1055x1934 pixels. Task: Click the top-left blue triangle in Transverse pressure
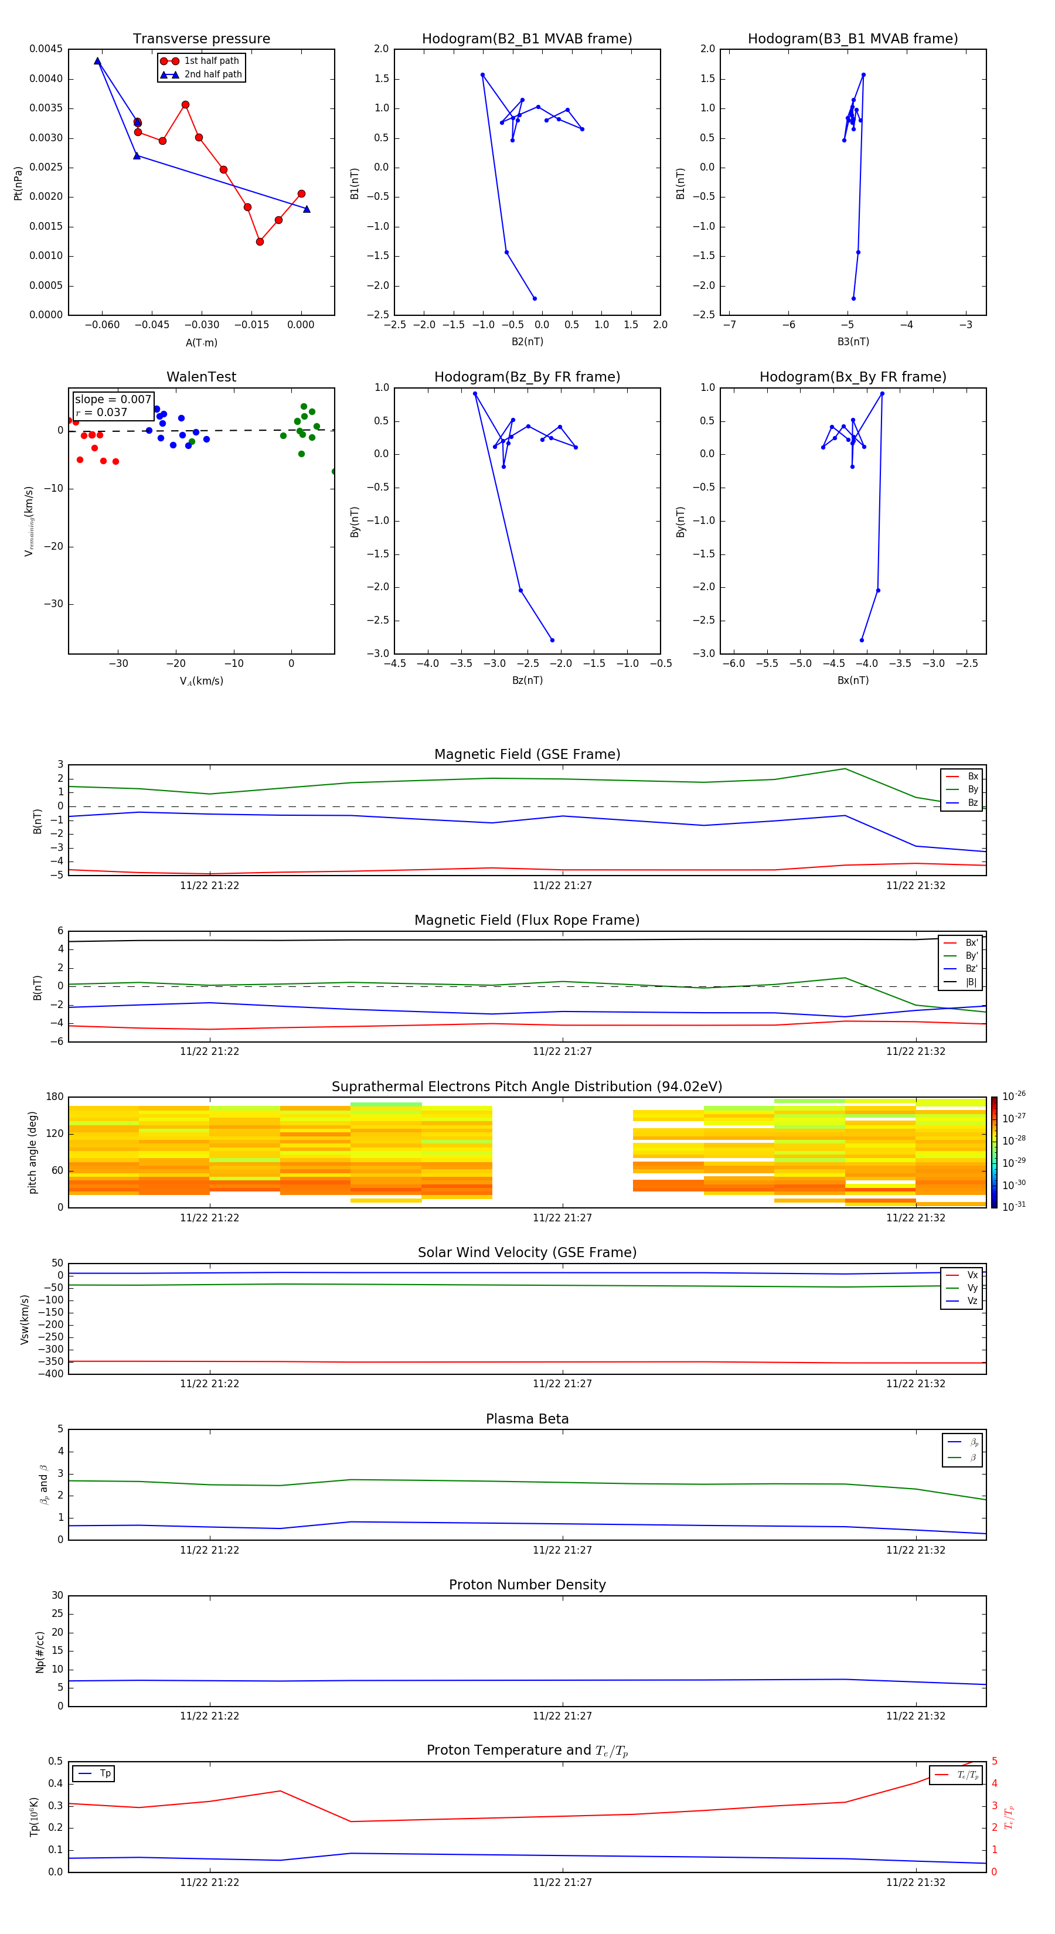[98, 62]
